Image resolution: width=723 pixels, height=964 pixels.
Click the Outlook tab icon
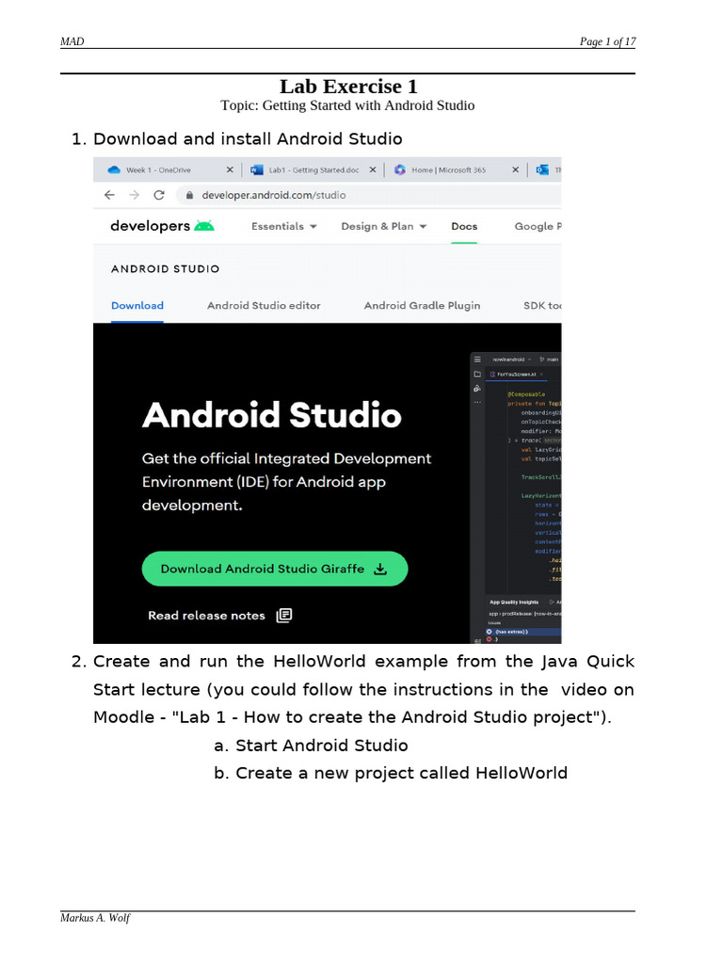(542, 169)
